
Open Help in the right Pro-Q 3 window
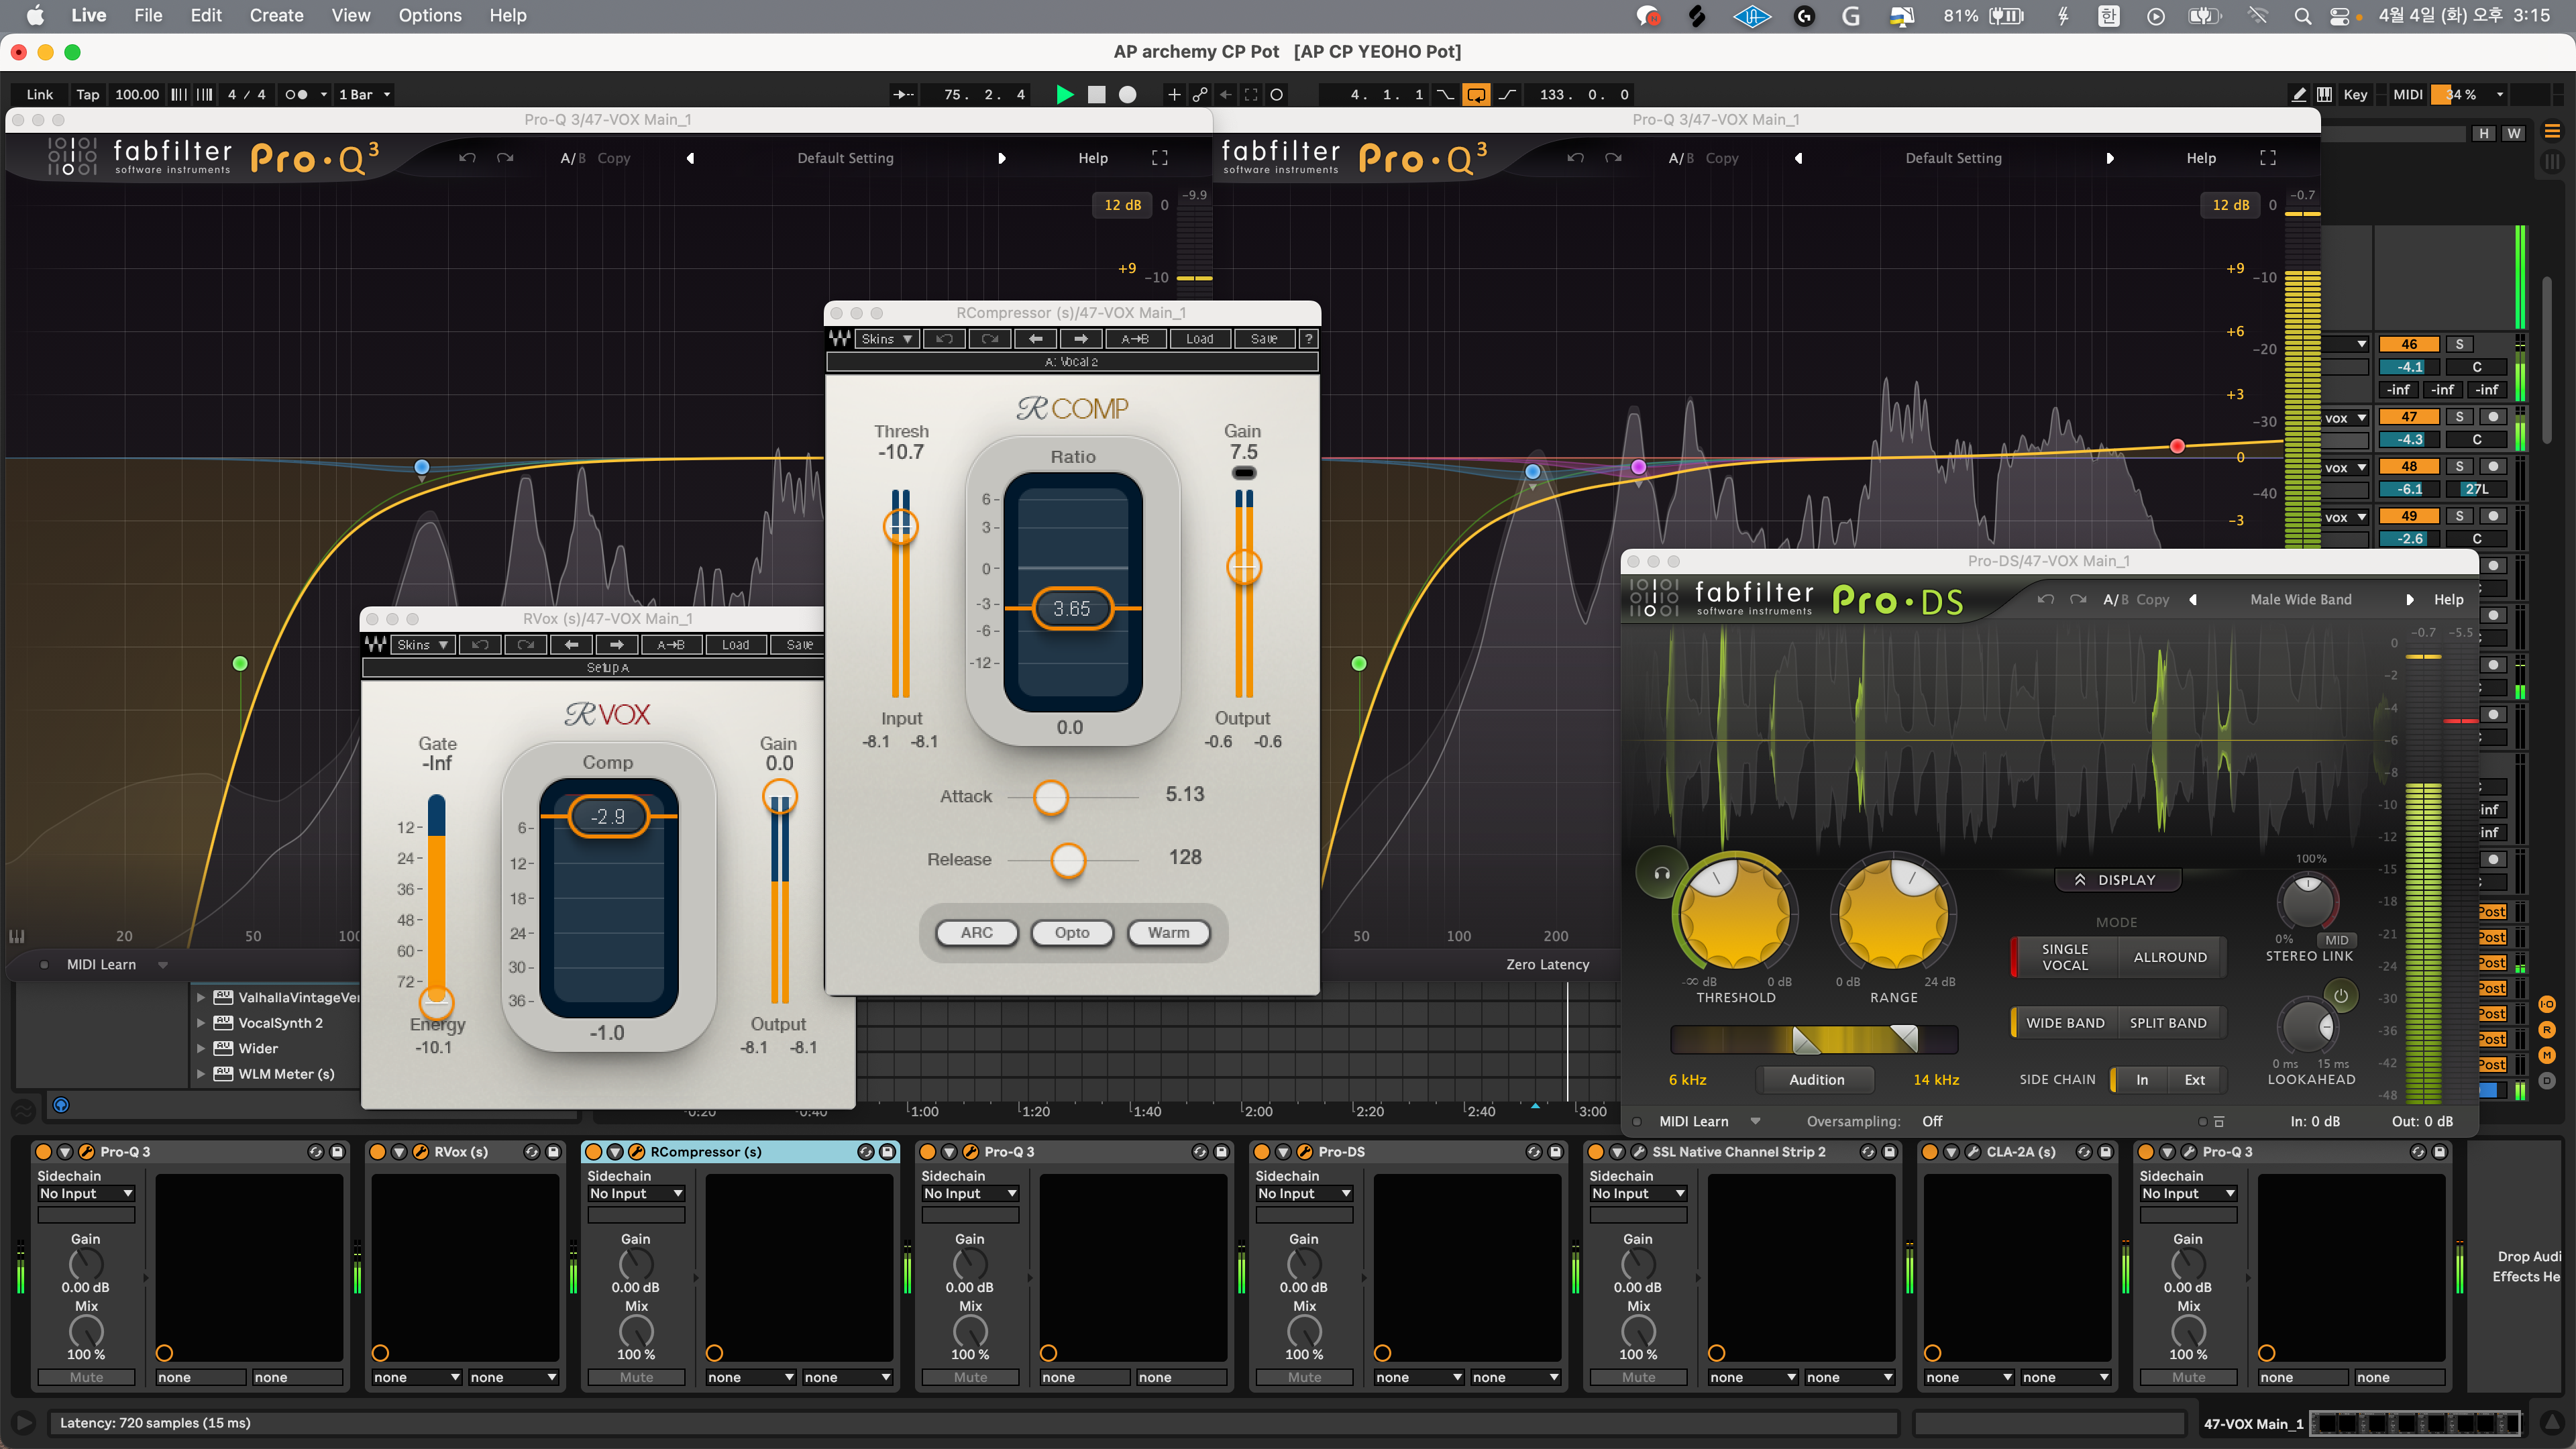click(2201, 158)
